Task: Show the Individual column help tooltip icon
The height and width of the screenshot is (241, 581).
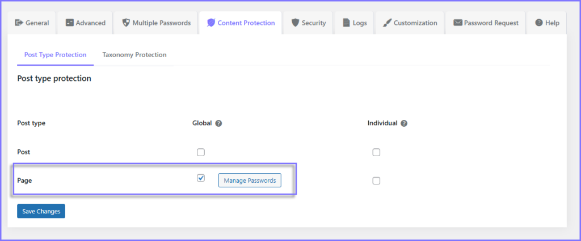Action: click(x=405, y=123)
